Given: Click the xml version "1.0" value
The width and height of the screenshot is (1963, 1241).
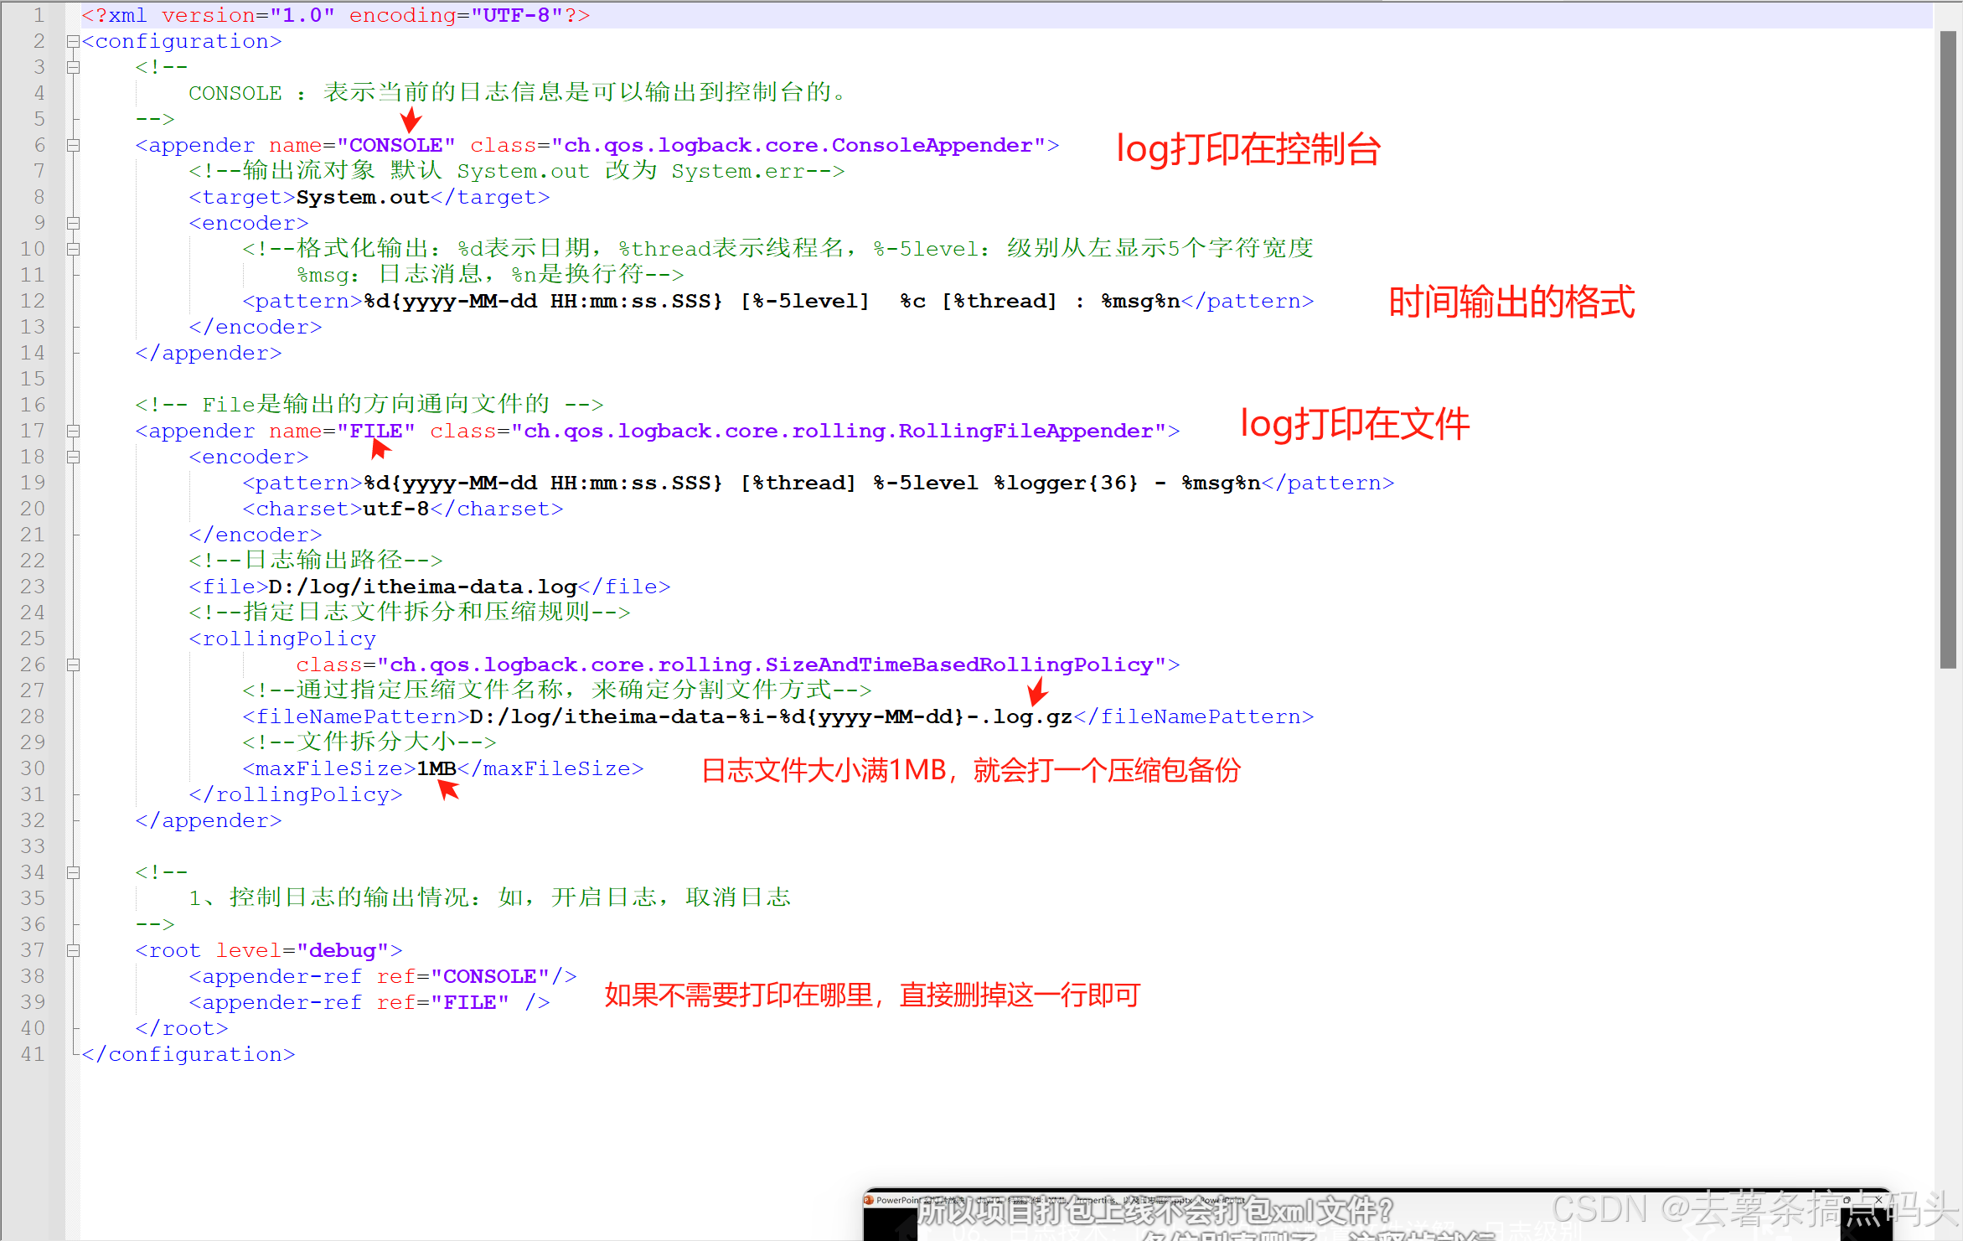Looking at the screenshot, I should (302, 15).
